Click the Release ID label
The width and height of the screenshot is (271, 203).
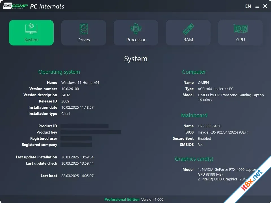48,101
